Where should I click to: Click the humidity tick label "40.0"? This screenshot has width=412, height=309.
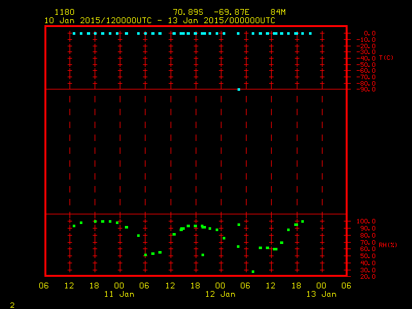(368, 263)
